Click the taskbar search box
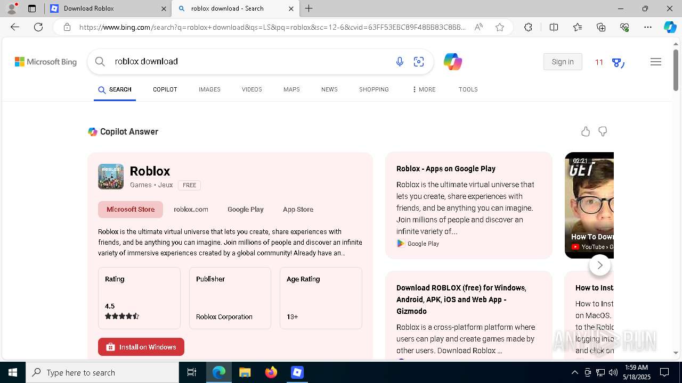The width and height of the screenshot is (682, 383). [102, 372]
